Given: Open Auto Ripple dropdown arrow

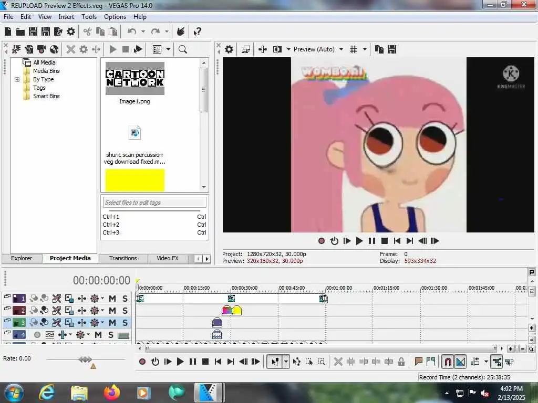Looking at the screenshot, I should pos(486,362).
